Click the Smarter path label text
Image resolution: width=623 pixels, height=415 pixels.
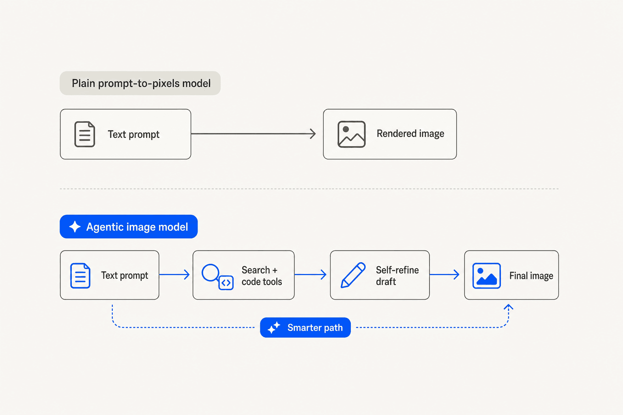click(315, 327)
